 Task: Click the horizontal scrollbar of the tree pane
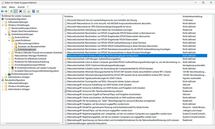coord(33,123)
